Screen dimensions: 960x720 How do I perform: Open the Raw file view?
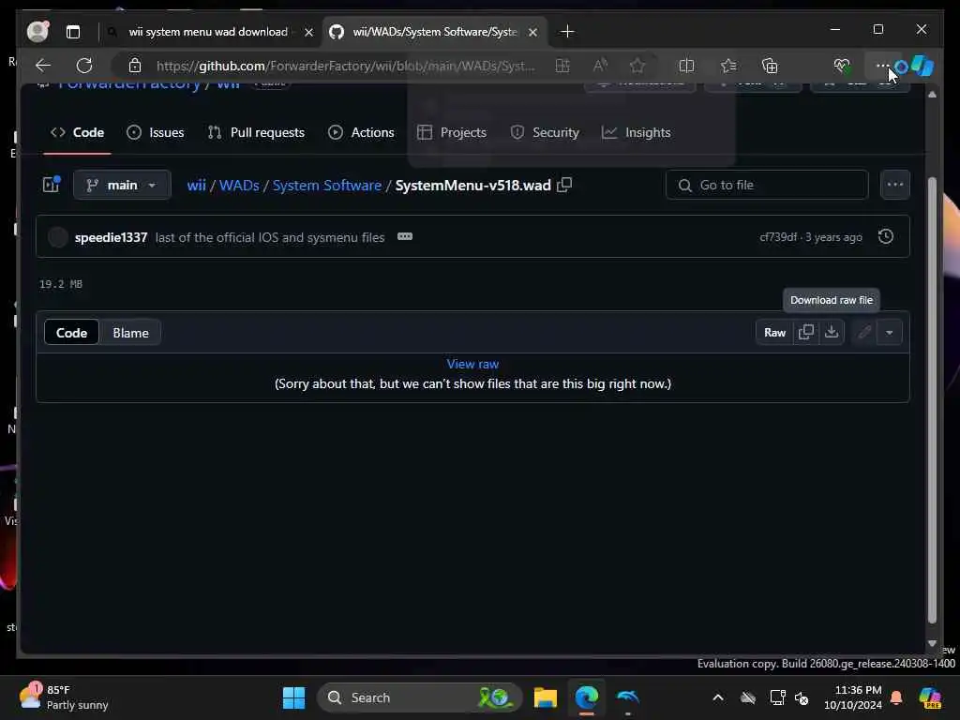774,332
